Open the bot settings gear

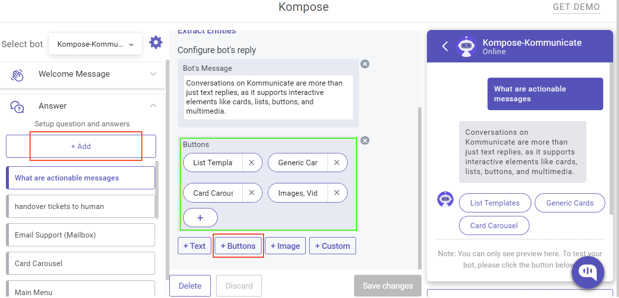pos(156,42)
